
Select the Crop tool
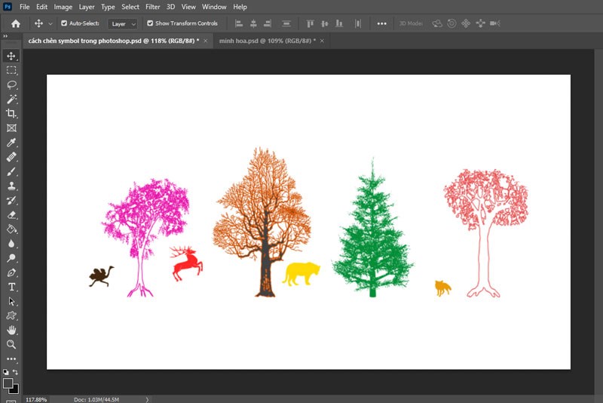[11, 113]
